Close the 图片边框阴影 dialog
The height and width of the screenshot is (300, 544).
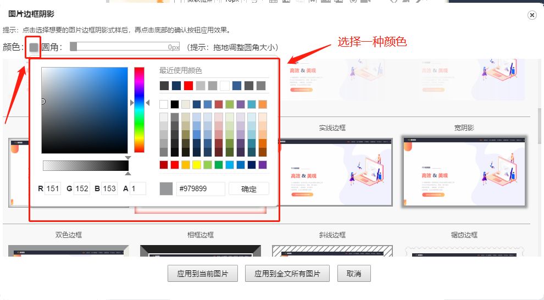532,15
